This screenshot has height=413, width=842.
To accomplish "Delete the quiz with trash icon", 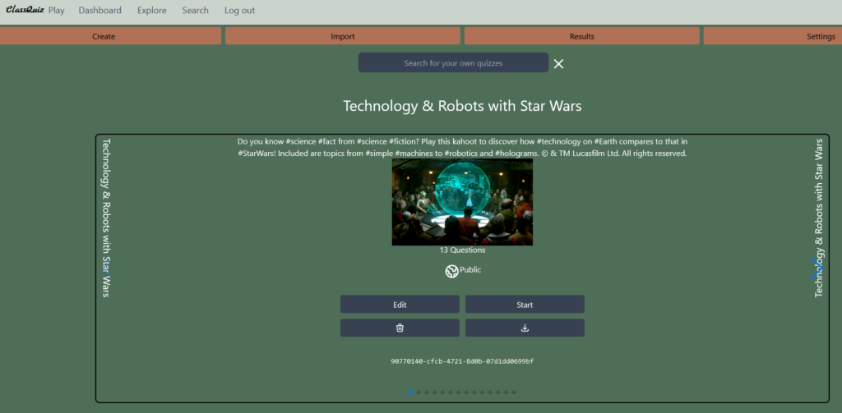I will tap(400, 328).
